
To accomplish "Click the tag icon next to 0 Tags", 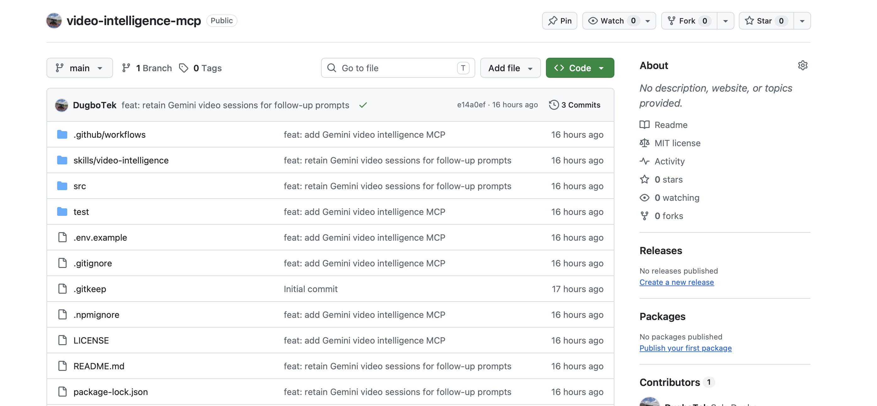I will [x=183, y=68].
